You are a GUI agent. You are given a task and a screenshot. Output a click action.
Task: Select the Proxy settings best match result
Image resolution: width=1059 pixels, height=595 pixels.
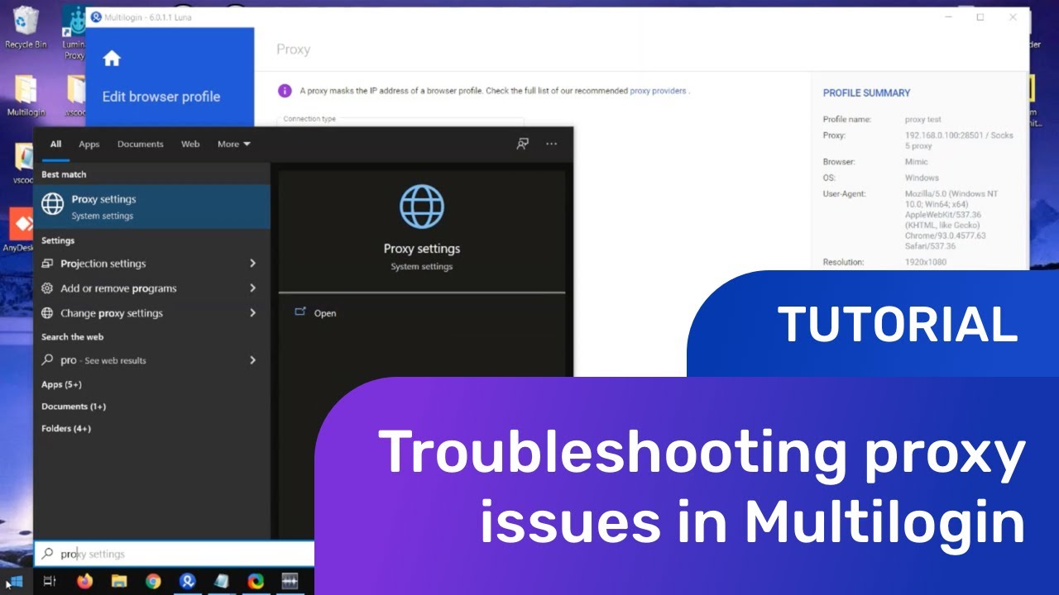[151, 207]
